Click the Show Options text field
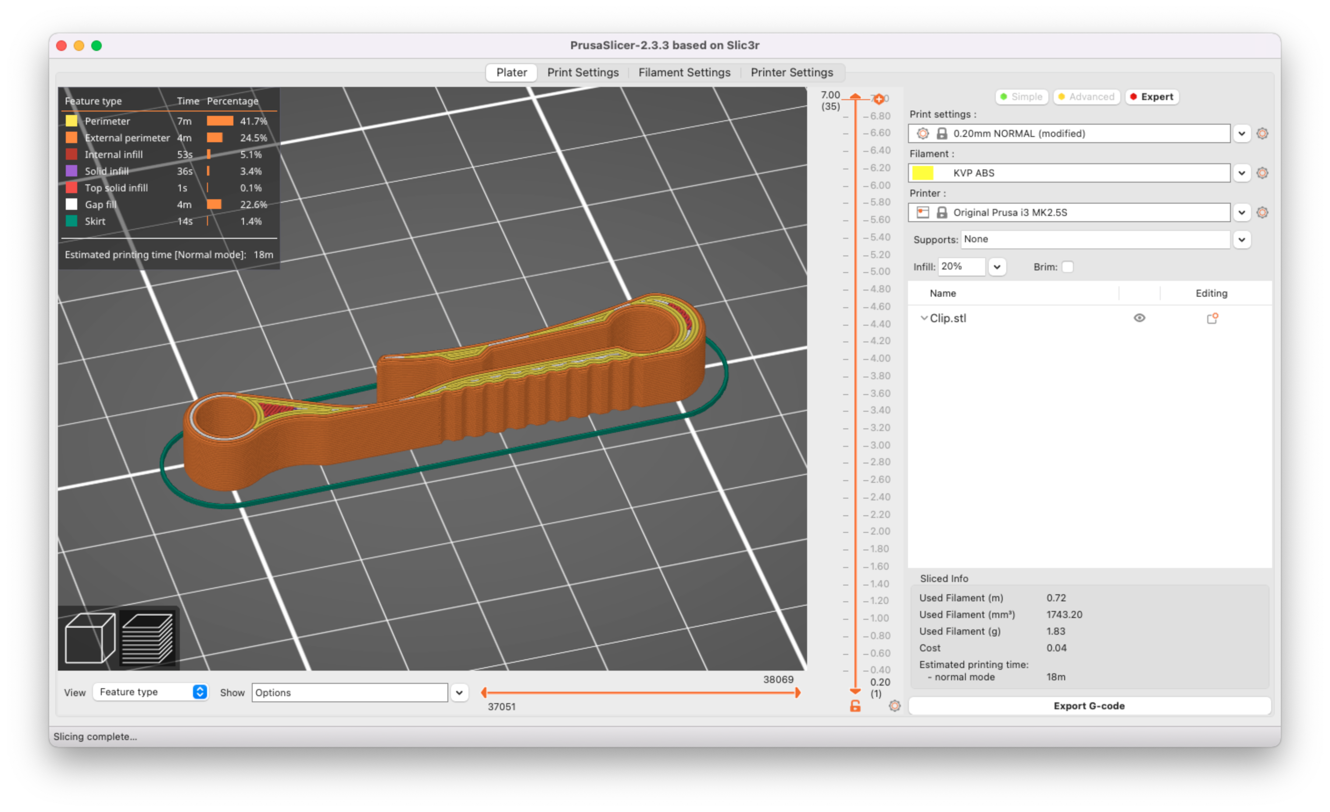This screenshot has height=812, width=1330. coord(349,693)
